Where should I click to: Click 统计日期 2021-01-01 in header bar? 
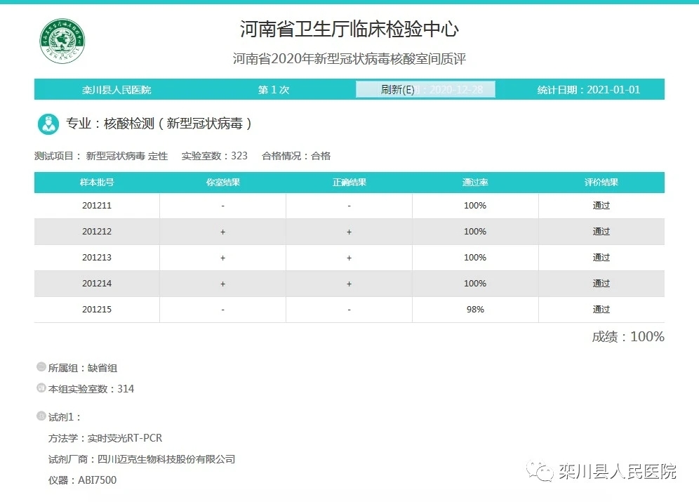point(589,90)
